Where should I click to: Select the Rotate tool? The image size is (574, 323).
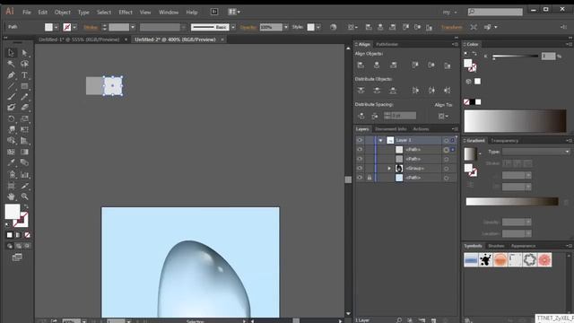click(x=11, y=118)
